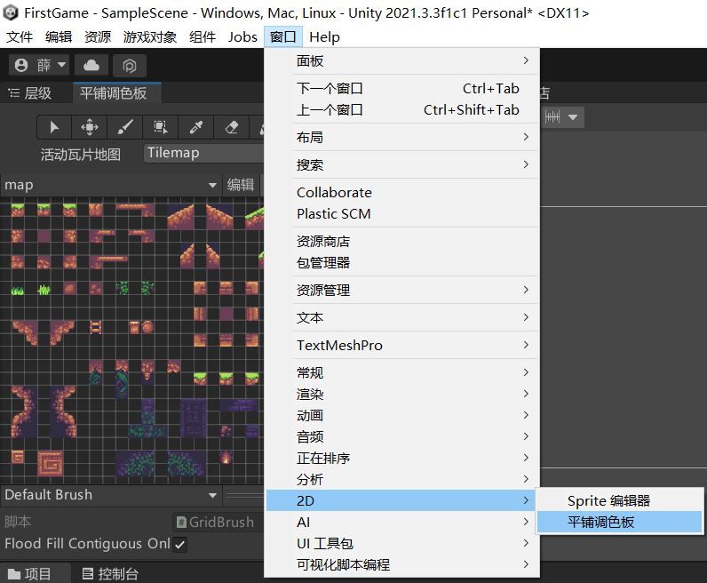Click the 窗口 menu in the menu bar
Screen dimensions: 707x583
click(x=282, y=37)
